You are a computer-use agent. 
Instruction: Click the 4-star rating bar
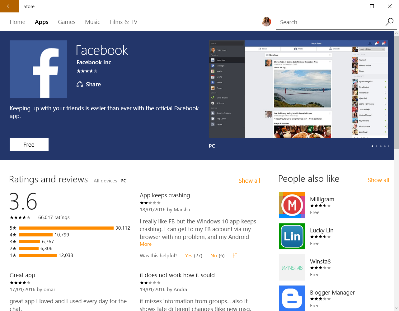tap(35, 235)
